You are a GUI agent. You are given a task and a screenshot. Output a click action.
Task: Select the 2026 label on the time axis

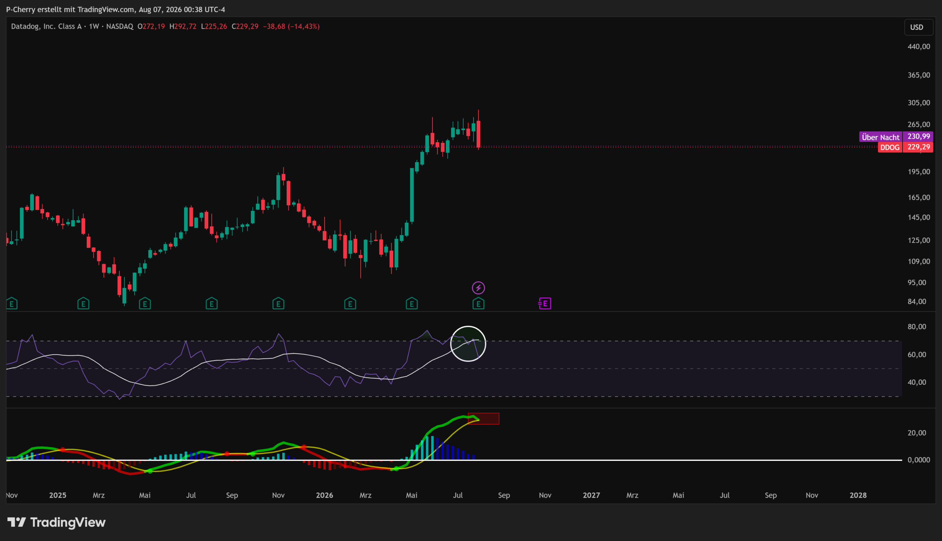pos(324,495)
